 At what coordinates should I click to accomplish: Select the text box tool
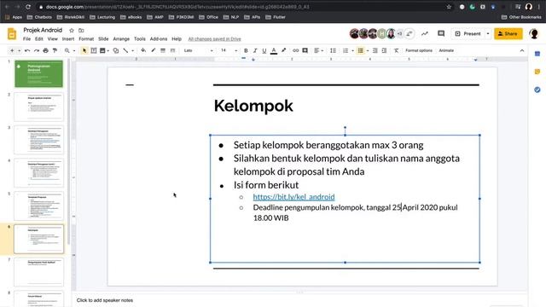pos(94,51)
